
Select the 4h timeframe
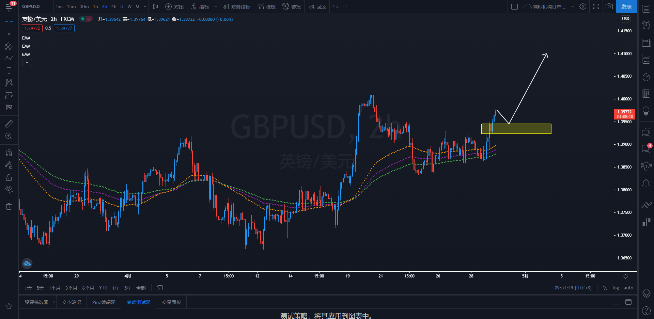[114, 6]
